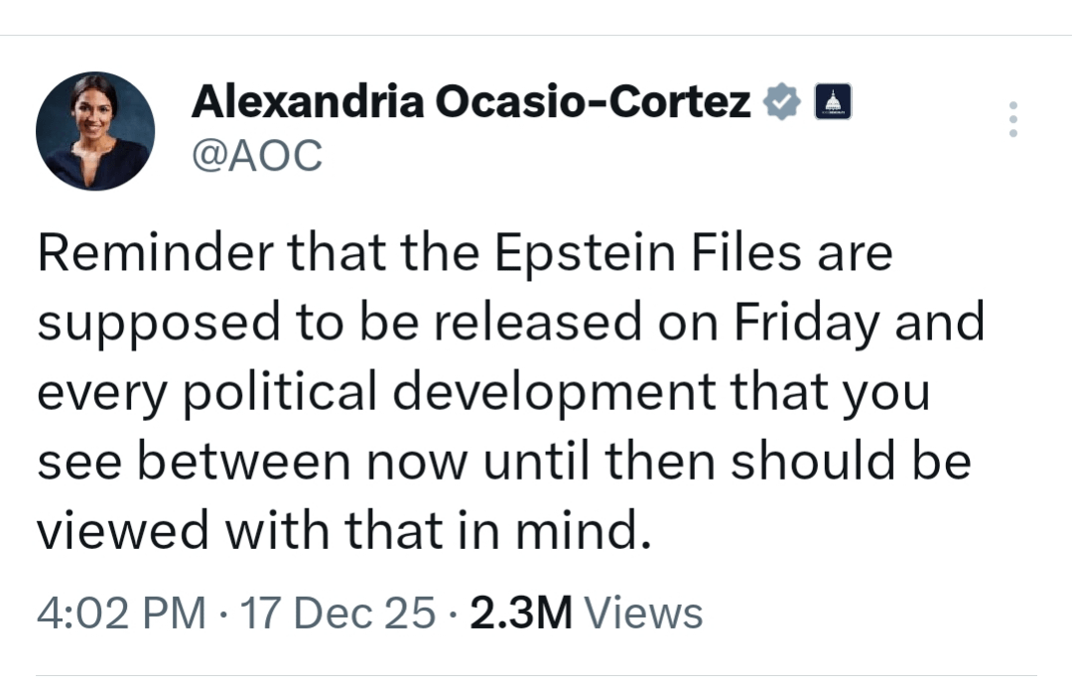Click the 4:02 PM timestamp

[x=121, y=613]
